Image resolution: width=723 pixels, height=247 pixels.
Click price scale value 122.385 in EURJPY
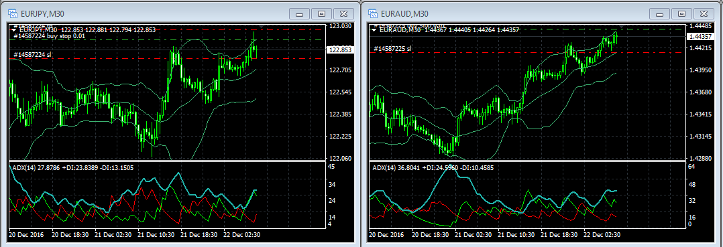point(341,114)
